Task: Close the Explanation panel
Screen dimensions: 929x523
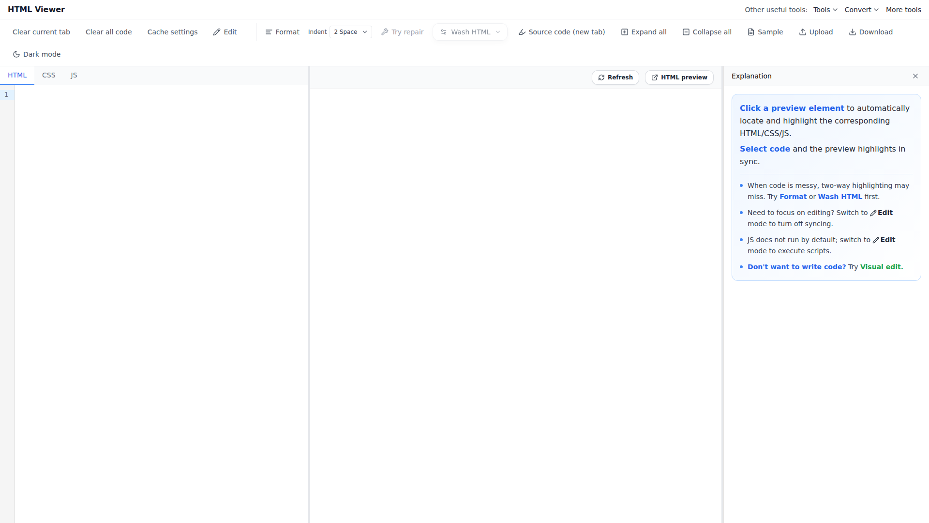Action: [x=915, y=76]
